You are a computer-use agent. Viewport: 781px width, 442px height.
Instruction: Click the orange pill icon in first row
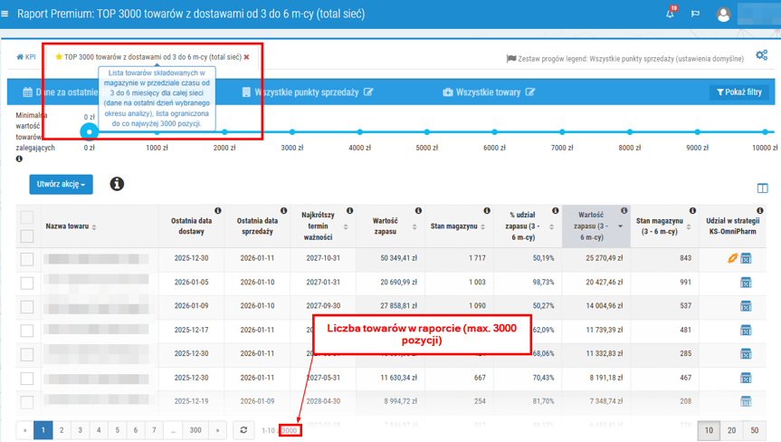[732, 258]
